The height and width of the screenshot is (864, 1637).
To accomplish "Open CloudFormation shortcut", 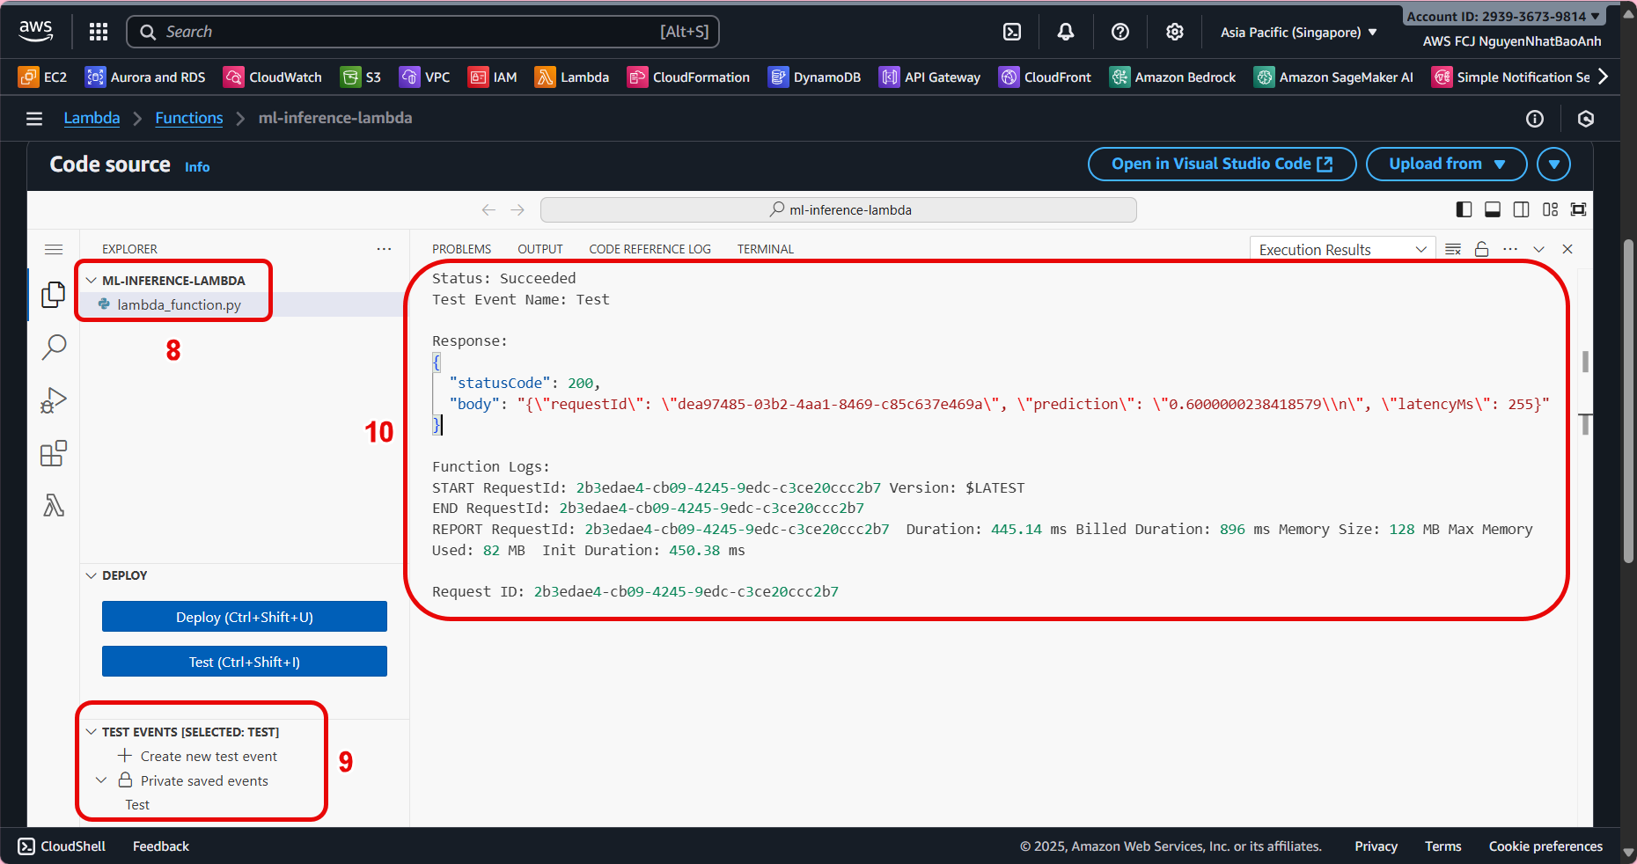I will (688, 77).
